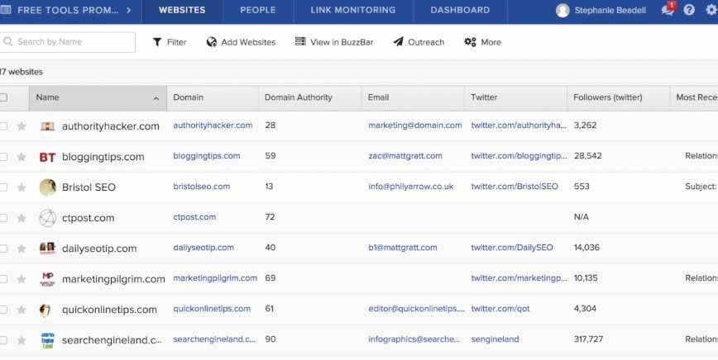
Task: Click the Bristol SEO round avatar
Action: coord(48,187)
